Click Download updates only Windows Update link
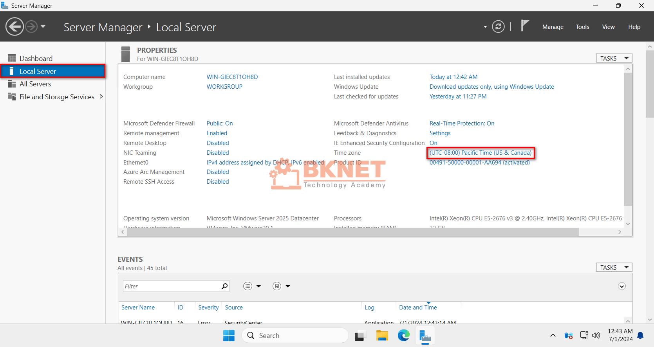The height and width of the screenshot is (347, 654). coord(492,87)
